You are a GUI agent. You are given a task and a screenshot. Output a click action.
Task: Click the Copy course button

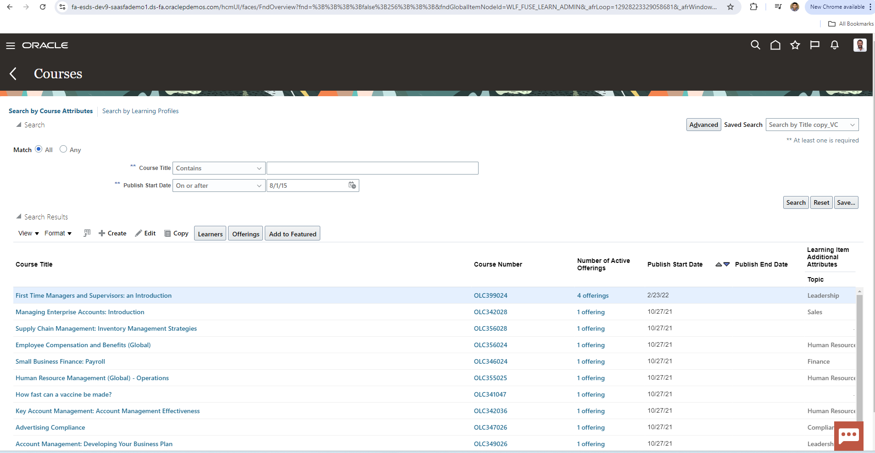[x=177, y=233]
